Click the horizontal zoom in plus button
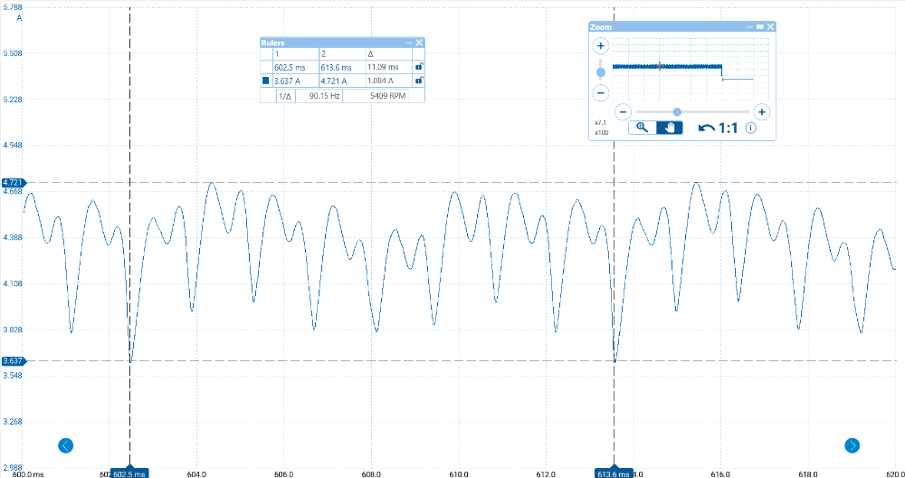 [x=762, y=112]
